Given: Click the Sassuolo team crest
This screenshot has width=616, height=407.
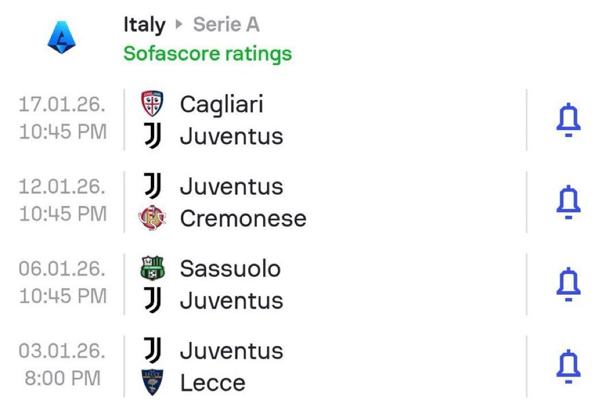Looking at the screenshot, I should pyautogui.click(x=153, y=268).
